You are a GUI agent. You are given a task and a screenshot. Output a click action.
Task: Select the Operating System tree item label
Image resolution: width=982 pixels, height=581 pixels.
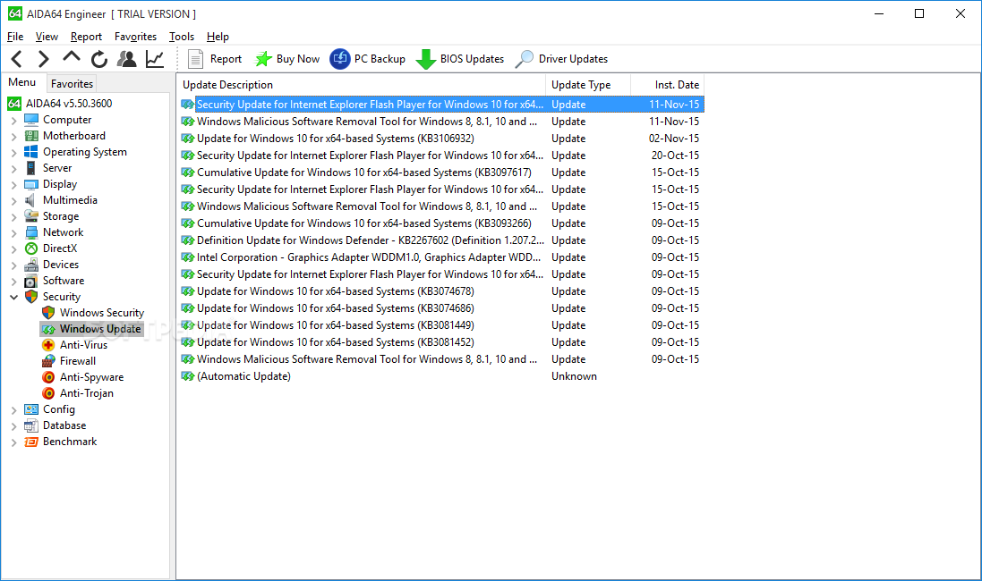tap(84, 152)
